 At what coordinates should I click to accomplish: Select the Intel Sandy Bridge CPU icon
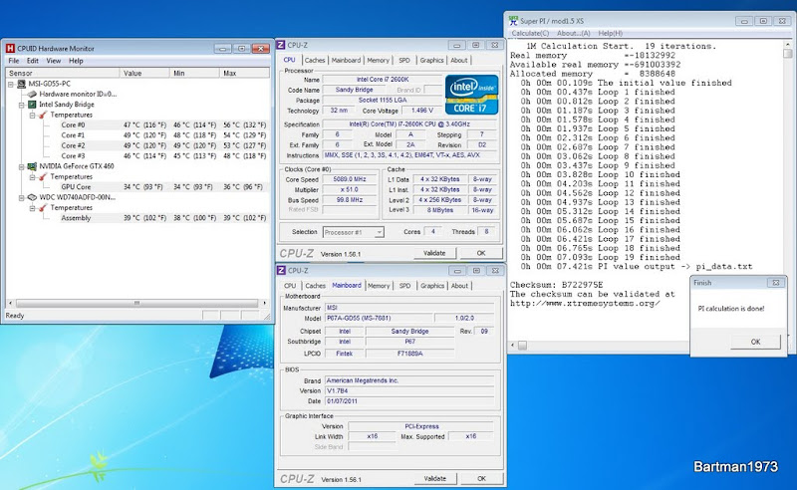point(31,104)
